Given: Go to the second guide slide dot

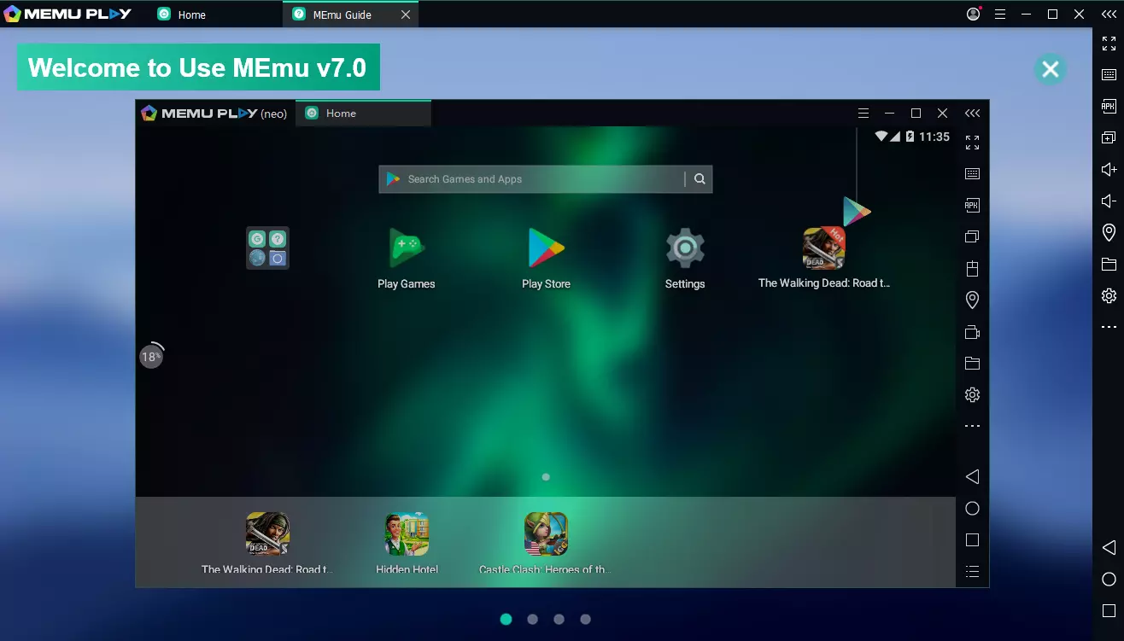Looking at the screenshot, I should (x=533, y=619).
